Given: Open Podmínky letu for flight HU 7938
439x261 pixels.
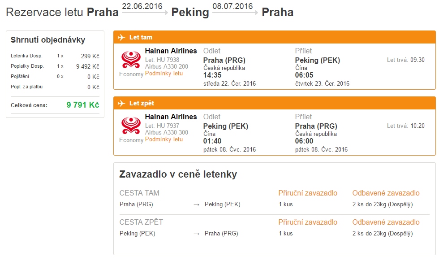Looking at the screenshot, I should click(164, 74).
